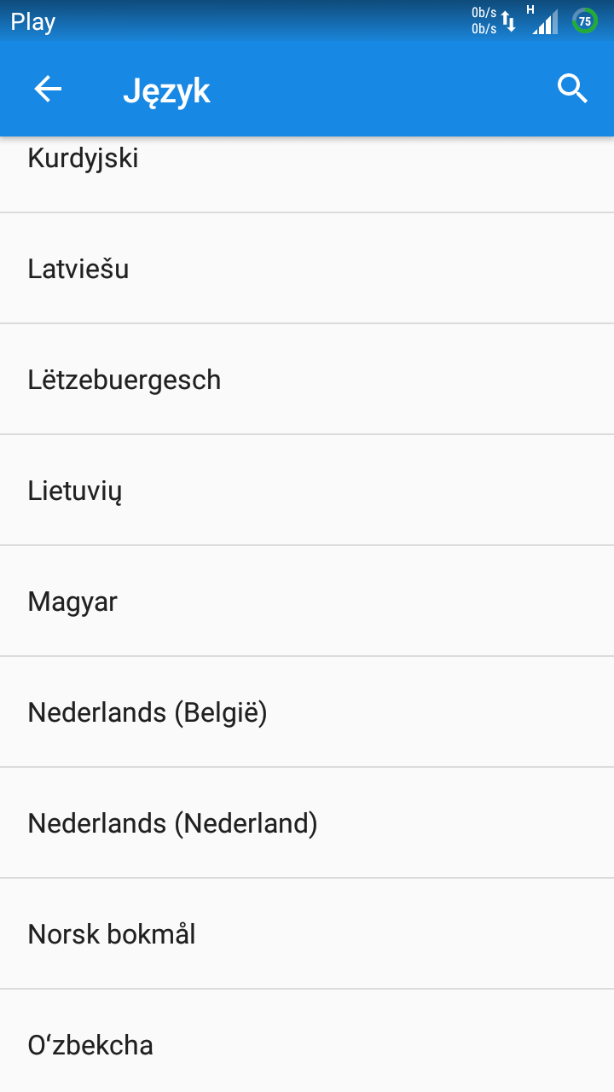Tap the battery level indicator icon
This screenshot has height=1092, width=614.
tap(585, 21)
